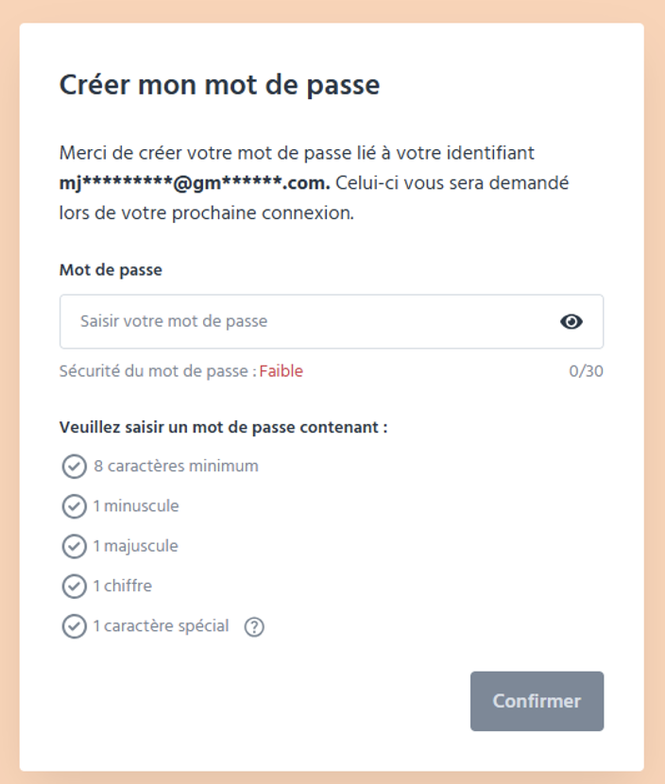Click the password input field
This screenshot has height=784, width=665.
coord(302,321)
